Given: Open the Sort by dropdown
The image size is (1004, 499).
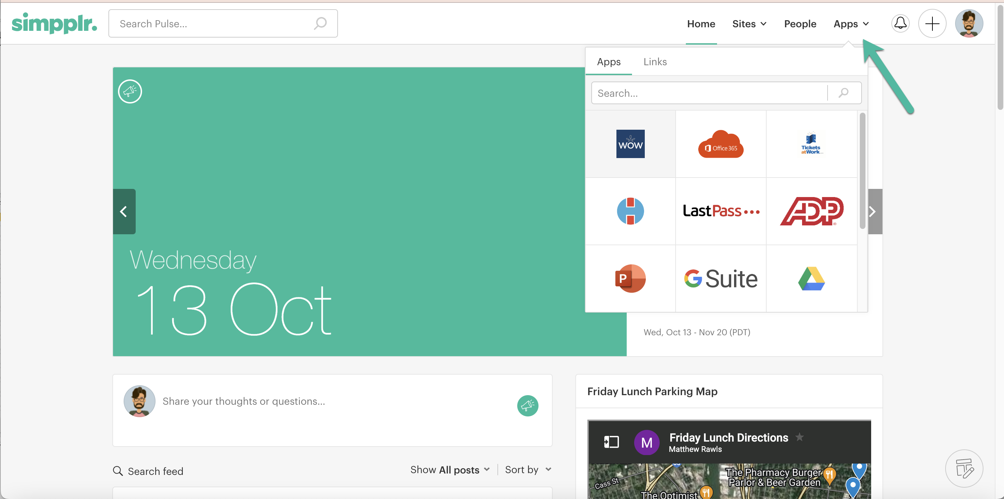Looking at the screenshot, I should click(x=528, y=470).
